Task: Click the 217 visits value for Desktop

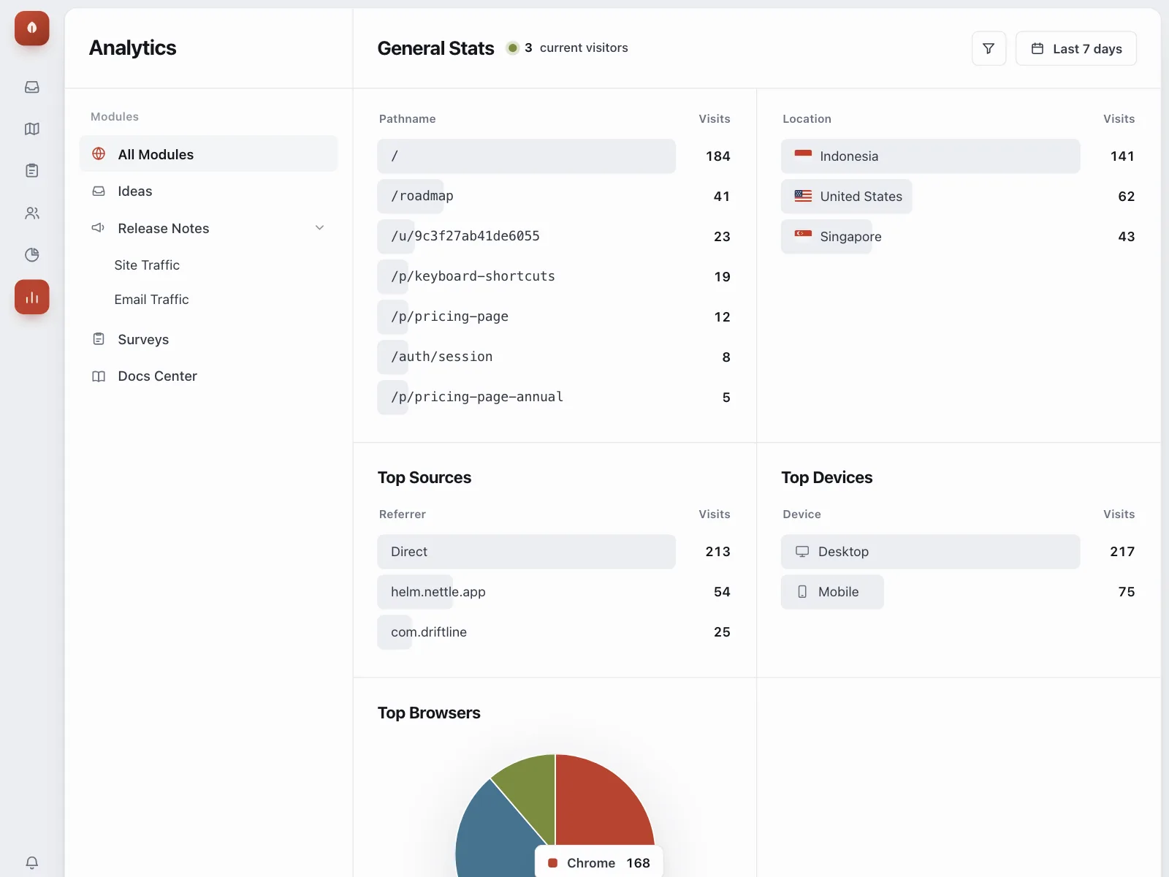Action: pos(1122,552)
